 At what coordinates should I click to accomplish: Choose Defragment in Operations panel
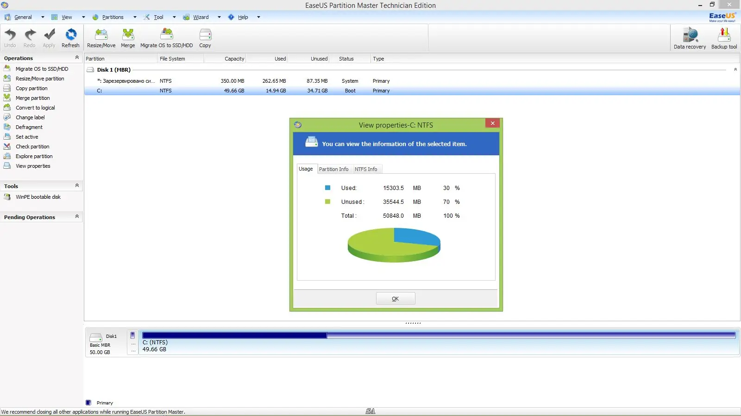click(29, 127)
